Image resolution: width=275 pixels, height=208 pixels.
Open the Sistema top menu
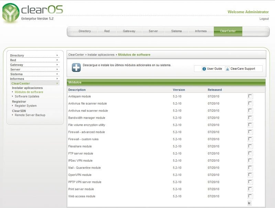176,31
